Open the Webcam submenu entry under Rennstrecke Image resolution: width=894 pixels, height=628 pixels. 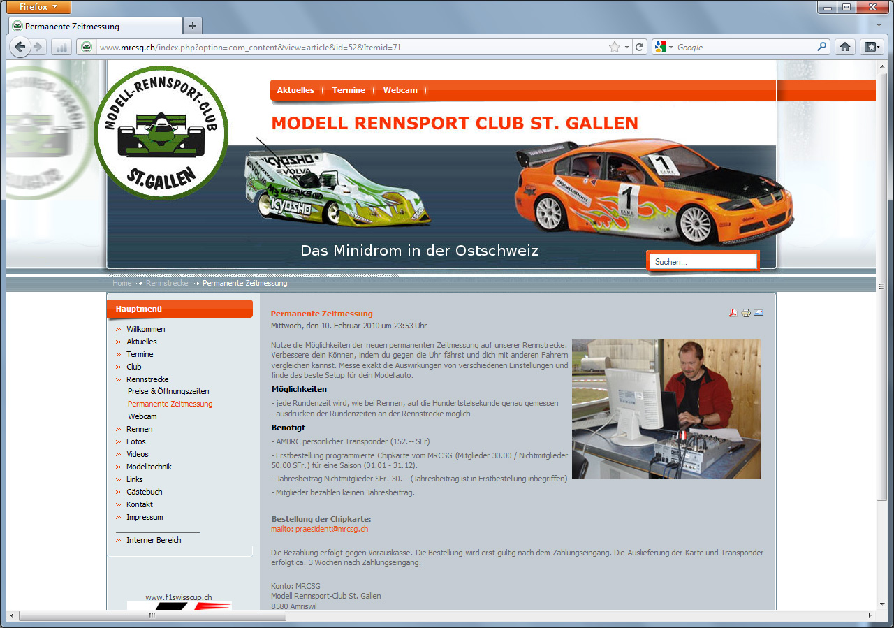pyautogui.click(x=142, y=416)
